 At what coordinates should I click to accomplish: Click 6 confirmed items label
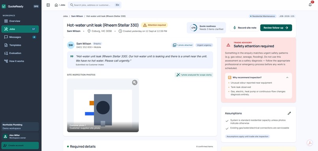click(205, 147)
